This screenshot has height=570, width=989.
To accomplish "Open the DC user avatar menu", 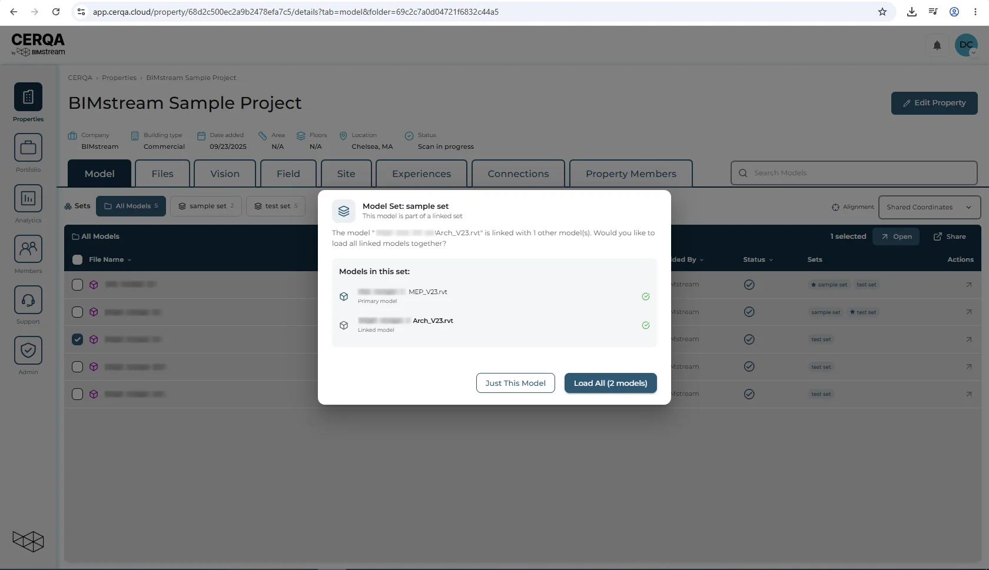I will click(x=966, y=45).
